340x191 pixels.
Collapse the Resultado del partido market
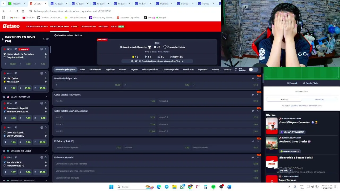(x=257, y=79)
